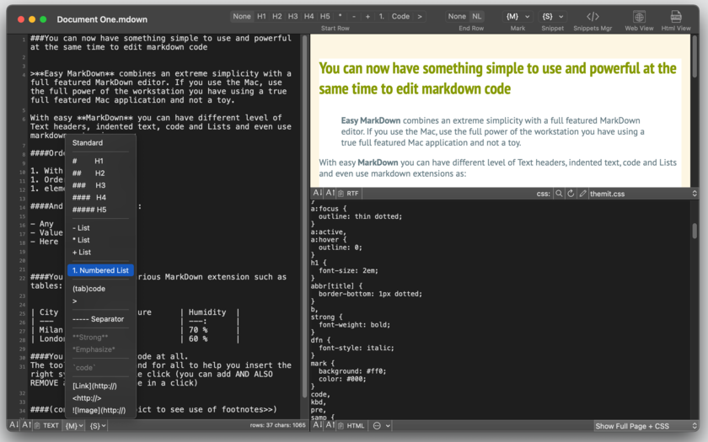Apply the dash list start row
This screenshot has height=442, width=708.
pyautogui.click(x=354, y=16)
